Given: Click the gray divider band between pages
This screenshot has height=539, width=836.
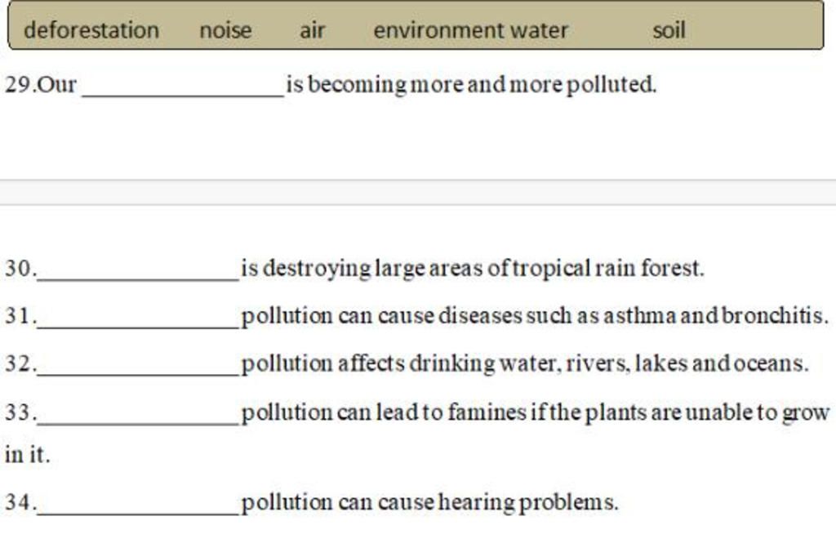Looking at the screenshot, I should 418,193.
